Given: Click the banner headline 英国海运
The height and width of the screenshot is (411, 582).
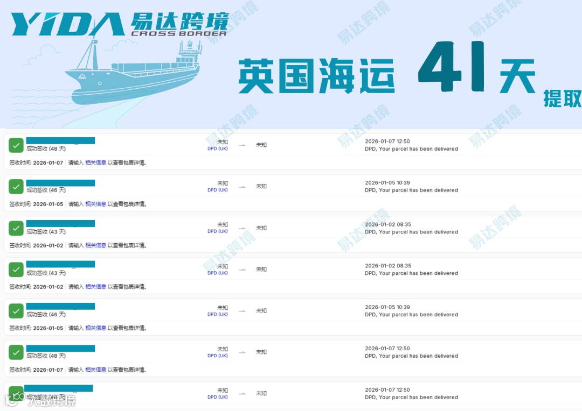Looking at the screenshot, I should 316,76.
